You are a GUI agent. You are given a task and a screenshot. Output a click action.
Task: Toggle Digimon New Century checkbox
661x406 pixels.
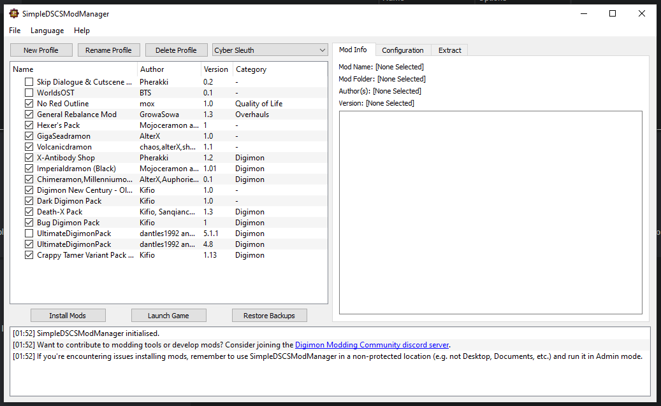tap(29, 190)
